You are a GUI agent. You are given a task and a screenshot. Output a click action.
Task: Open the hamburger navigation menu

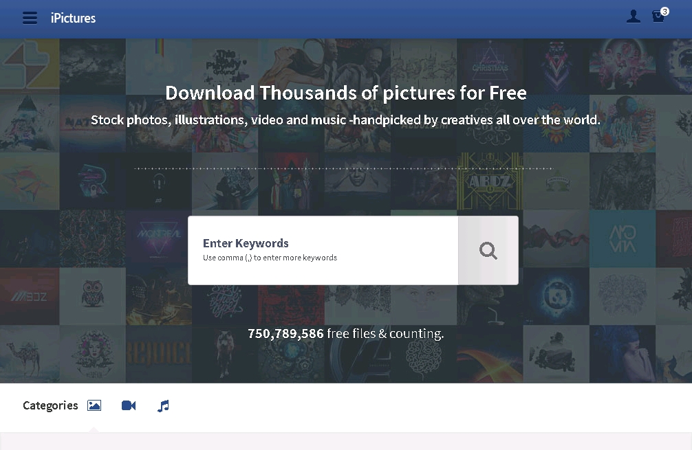click(30, 18)
